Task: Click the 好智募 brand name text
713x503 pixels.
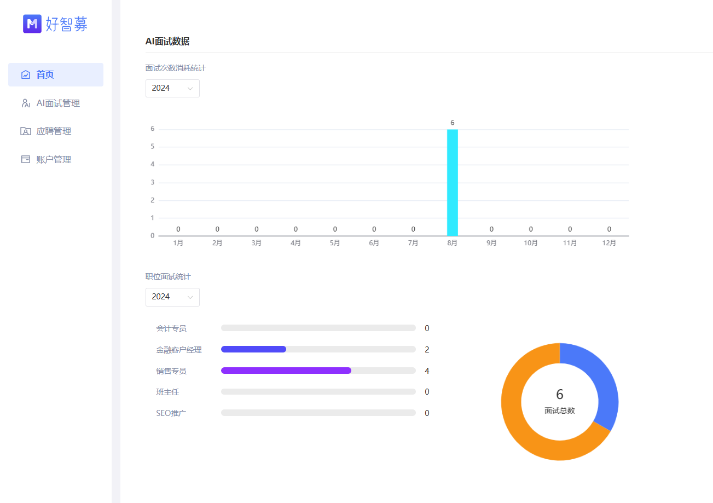Action: 67,24
